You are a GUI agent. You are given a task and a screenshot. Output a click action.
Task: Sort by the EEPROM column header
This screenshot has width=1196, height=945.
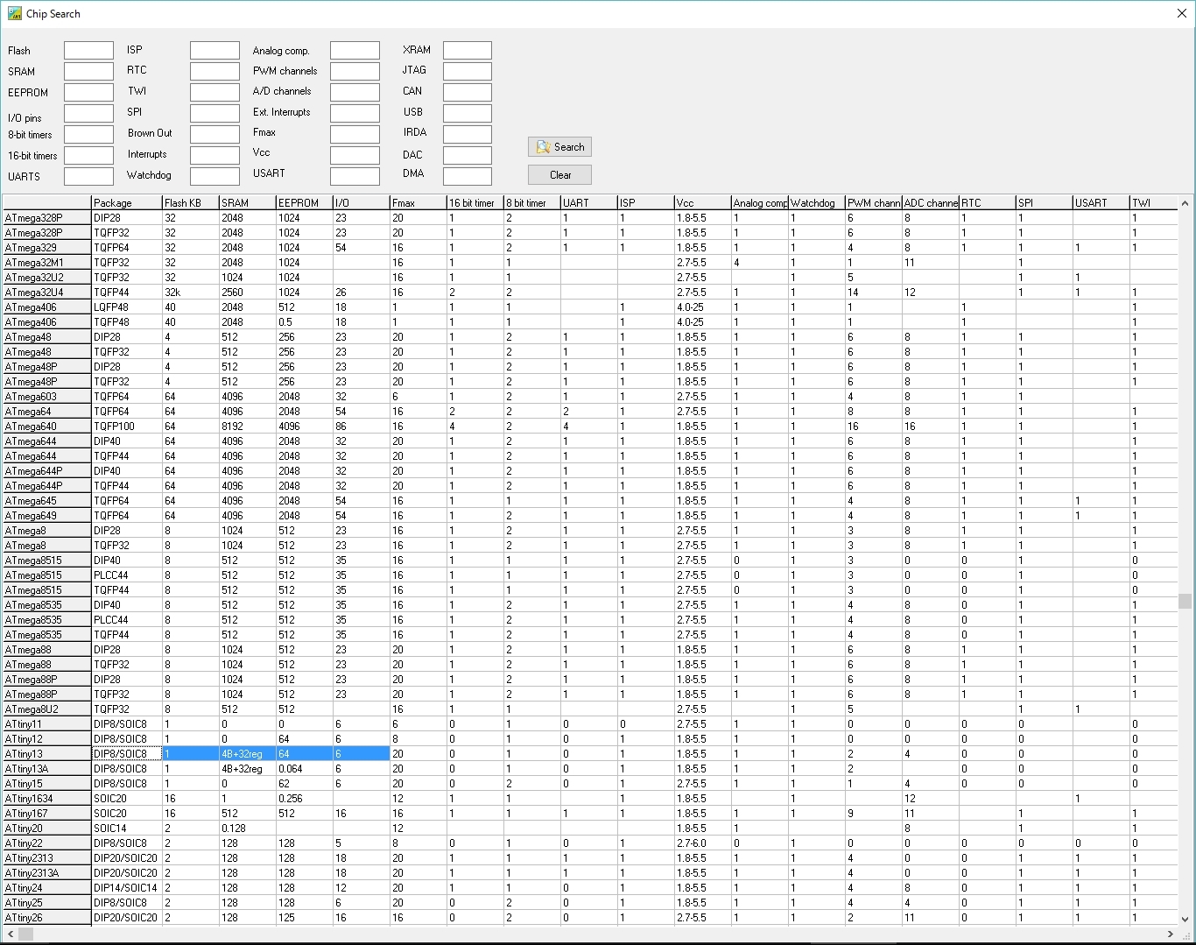(304, 203)
